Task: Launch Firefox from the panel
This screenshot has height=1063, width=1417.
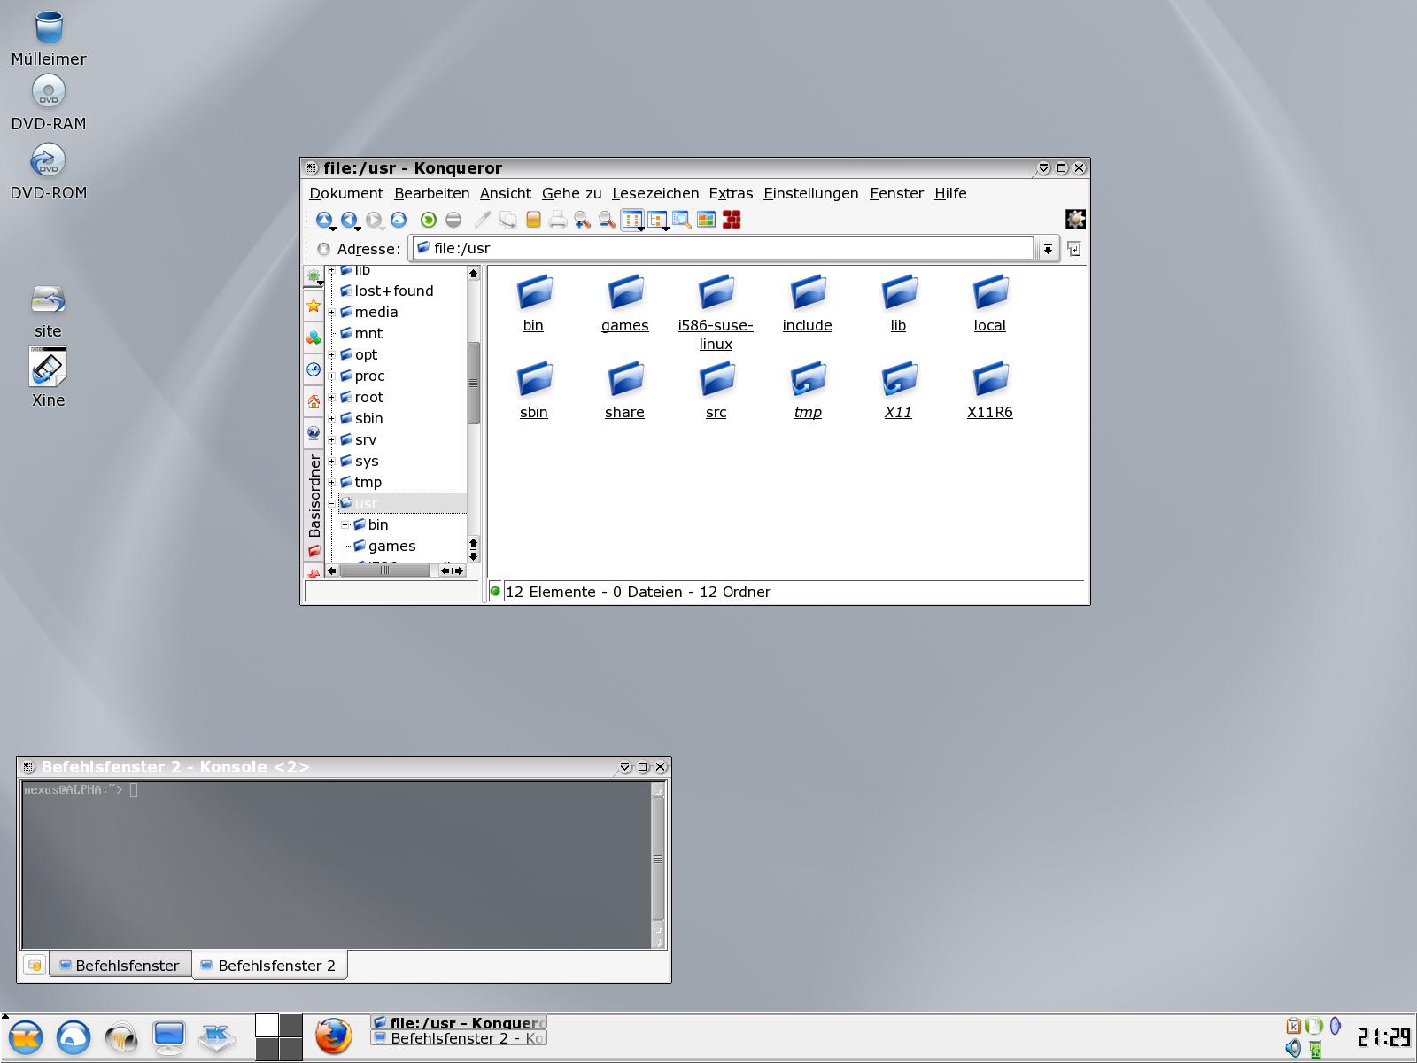Action: pyautogui.click(x=334, y=1036)
